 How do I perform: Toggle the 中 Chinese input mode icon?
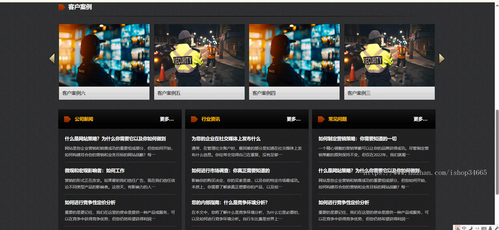464,228
